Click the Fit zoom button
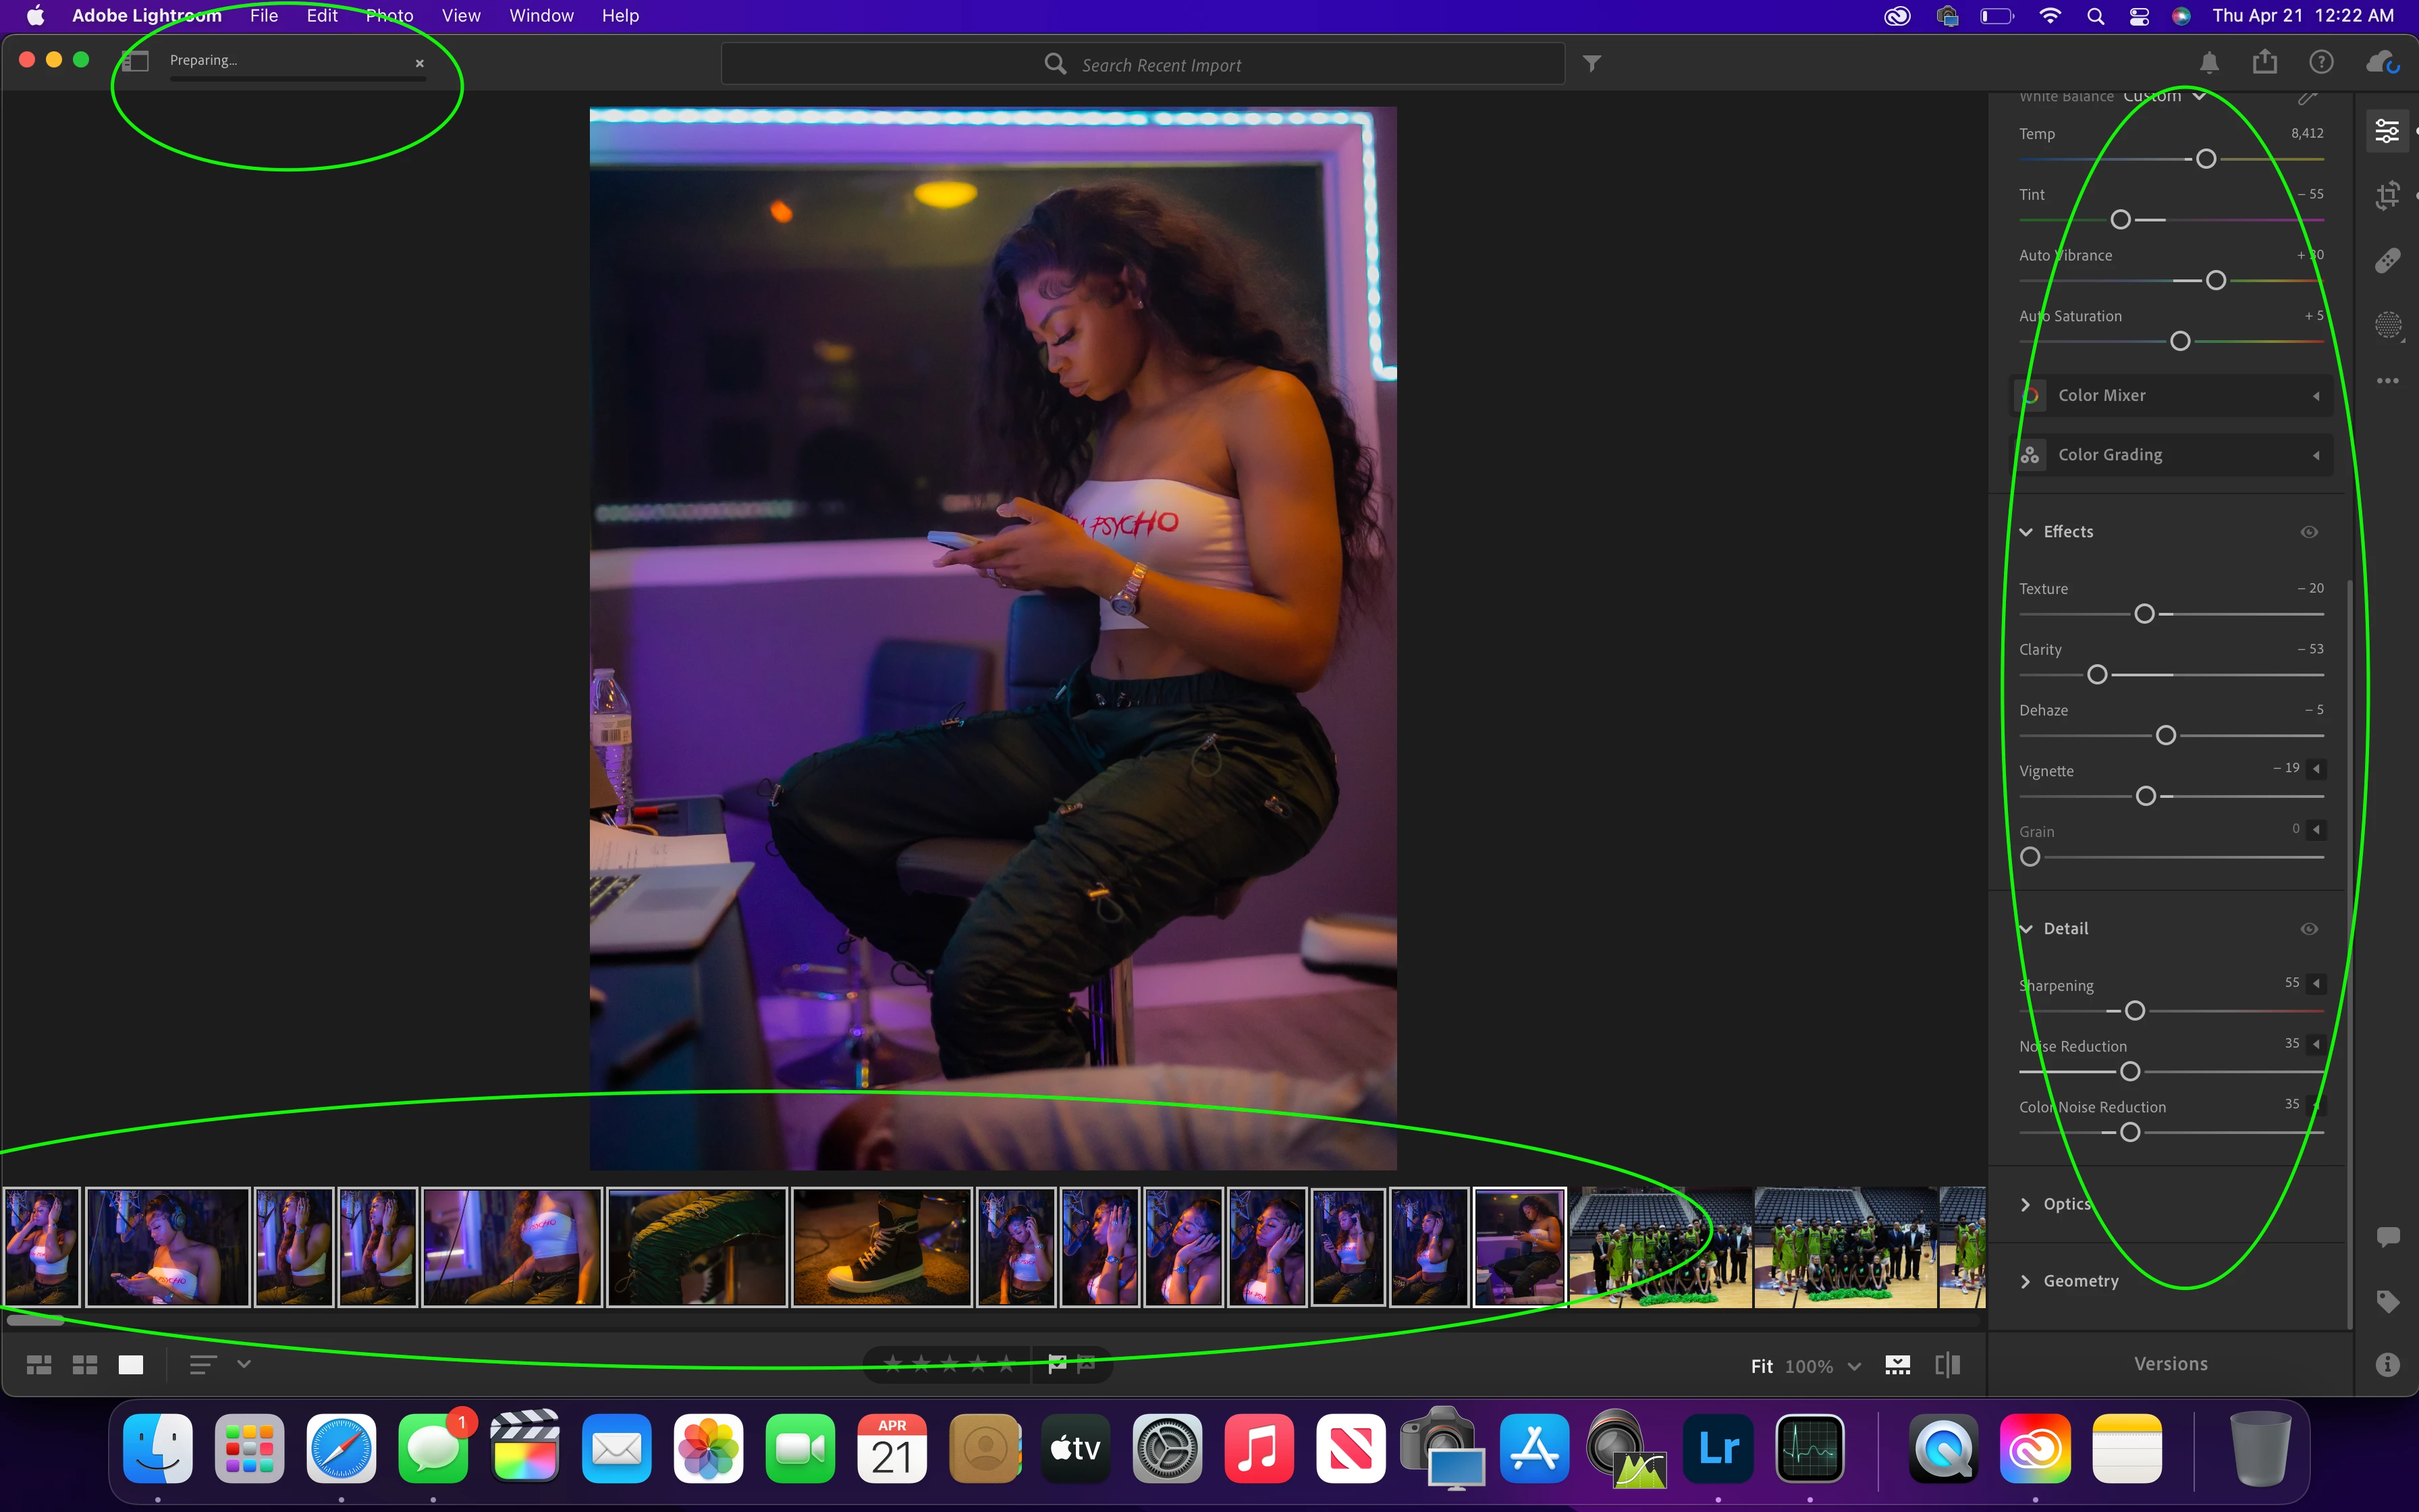2419x1512 pixels. pos(1762,1366)
